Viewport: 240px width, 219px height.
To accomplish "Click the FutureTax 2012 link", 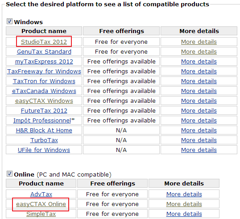I will tap(44, 110).
